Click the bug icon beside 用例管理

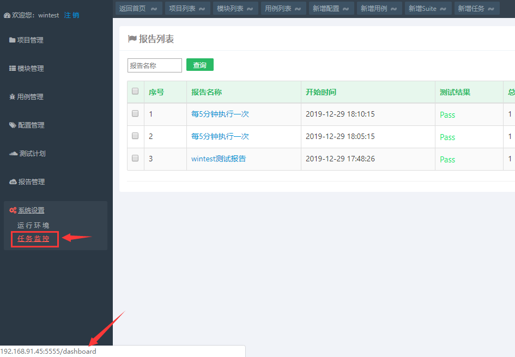coord(13,97)
